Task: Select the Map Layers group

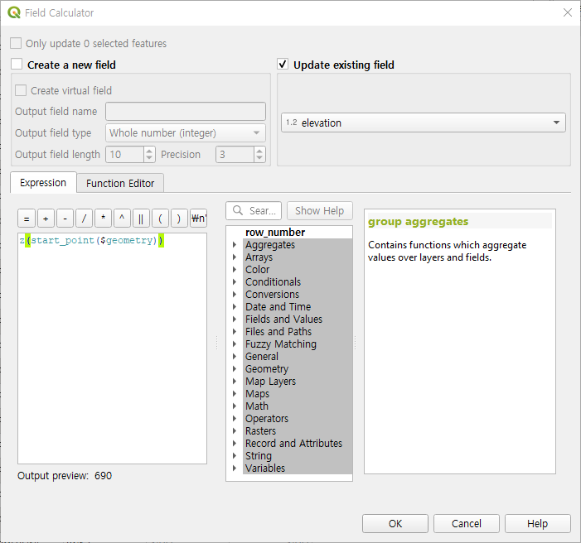Action: (x=270, y=382)
